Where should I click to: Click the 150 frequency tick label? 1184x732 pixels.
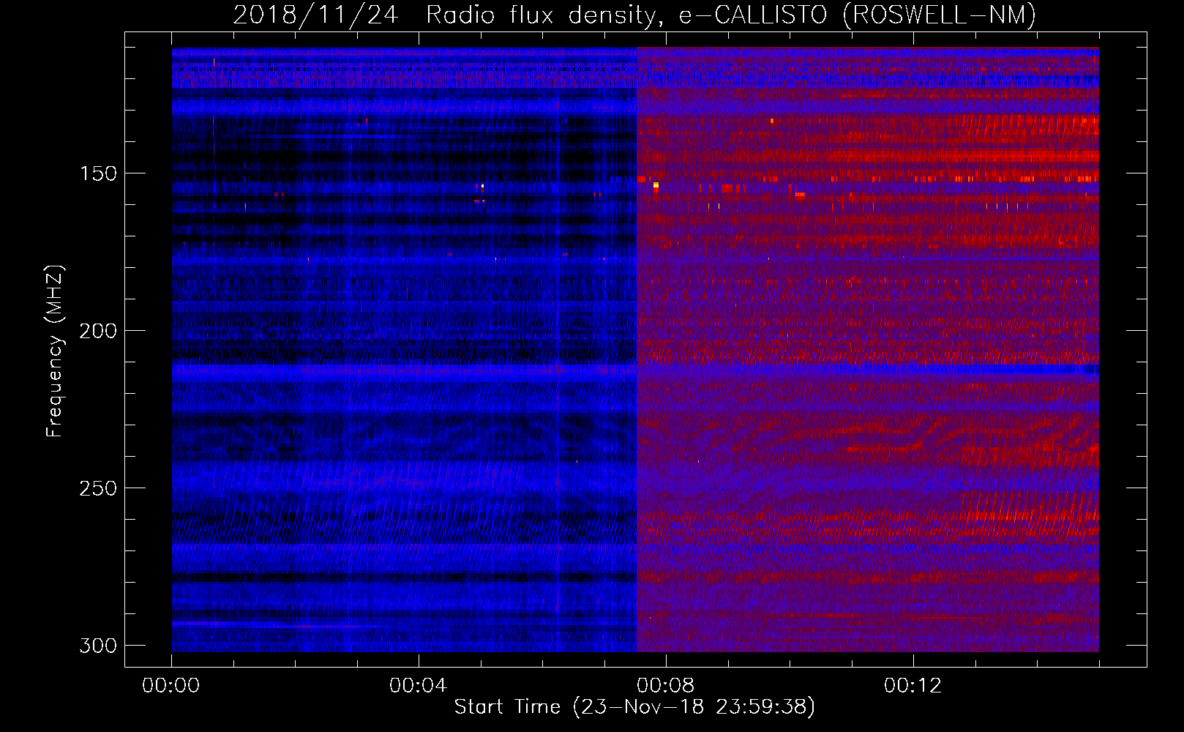tap(98, 173)
